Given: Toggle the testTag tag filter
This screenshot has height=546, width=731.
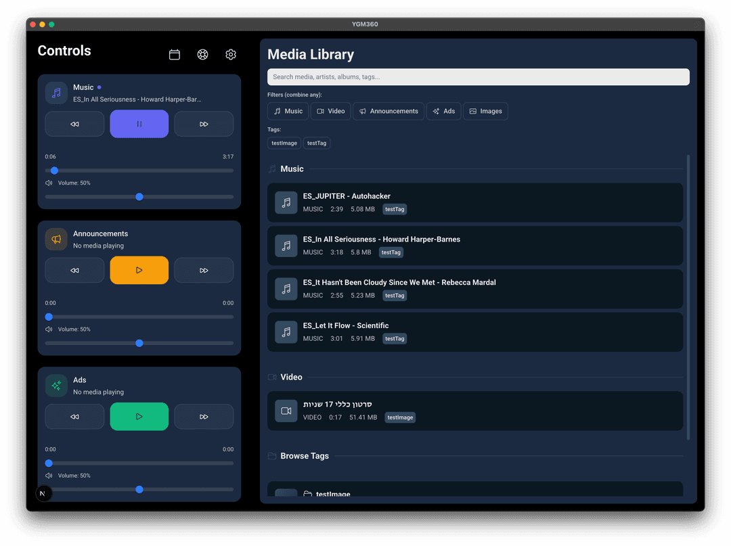Looking at the screenshot, I should pos(316,143).
